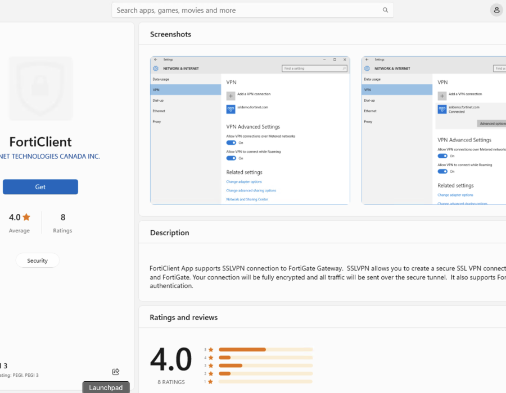Screen dimensions: 506x393
Task: Click the Launchpad tooltip label
Action: coord(106,387)
